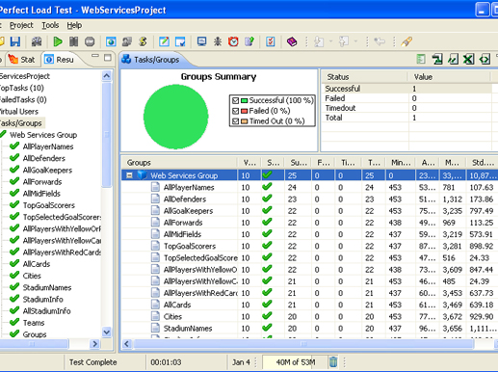This screenshot has width=498, height=372.
Task: Open the Tools menu
Action: point(50,25)
